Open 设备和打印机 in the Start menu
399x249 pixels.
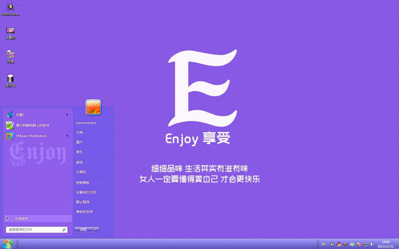click(x=86, y=193)
